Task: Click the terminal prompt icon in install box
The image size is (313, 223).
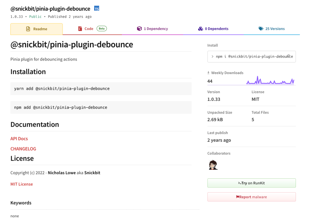Action: [212, 56]
